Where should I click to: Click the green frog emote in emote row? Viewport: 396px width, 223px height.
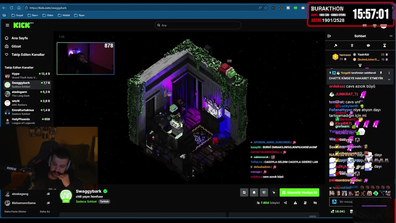(376, 193)
